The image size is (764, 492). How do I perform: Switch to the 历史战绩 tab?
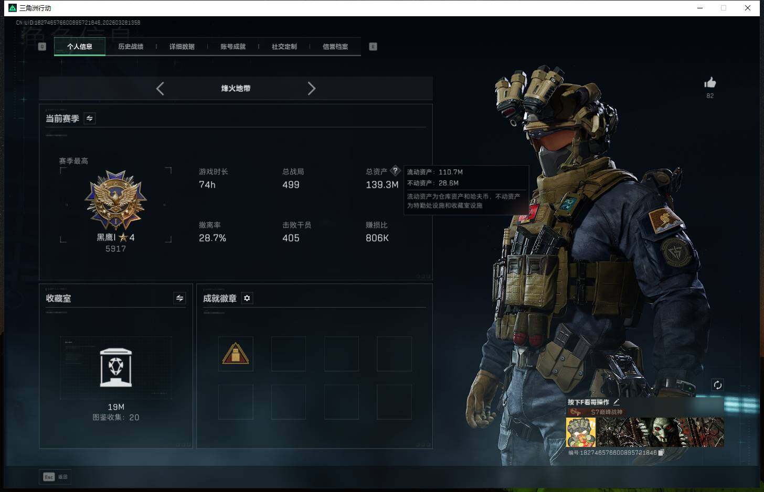click(131, 47)
